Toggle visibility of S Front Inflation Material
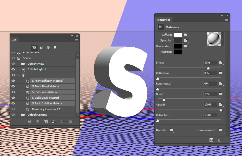 [13, 81]
